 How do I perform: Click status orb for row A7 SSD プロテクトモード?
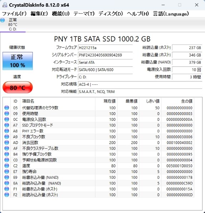pos(7,125)
